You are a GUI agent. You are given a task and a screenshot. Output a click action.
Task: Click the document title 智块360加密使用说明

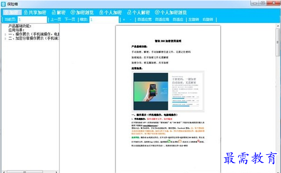(x=168, y=41)
